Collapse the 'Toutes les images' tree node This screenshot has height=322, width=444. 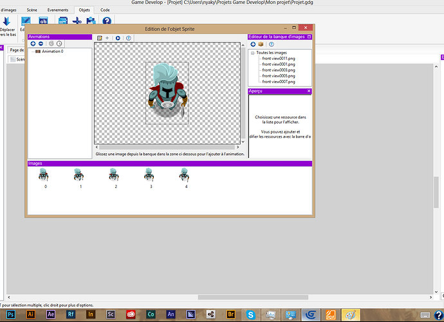point(253,53)
